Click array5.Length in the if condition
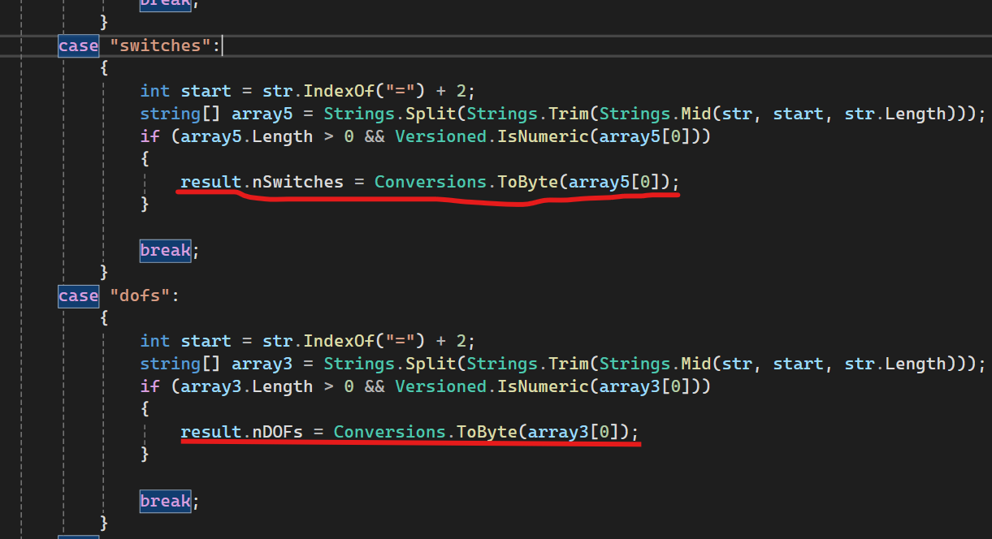Image resolution: width=992 pixels, height=539 pixels. pyautogui.click(x=247, y=136)
